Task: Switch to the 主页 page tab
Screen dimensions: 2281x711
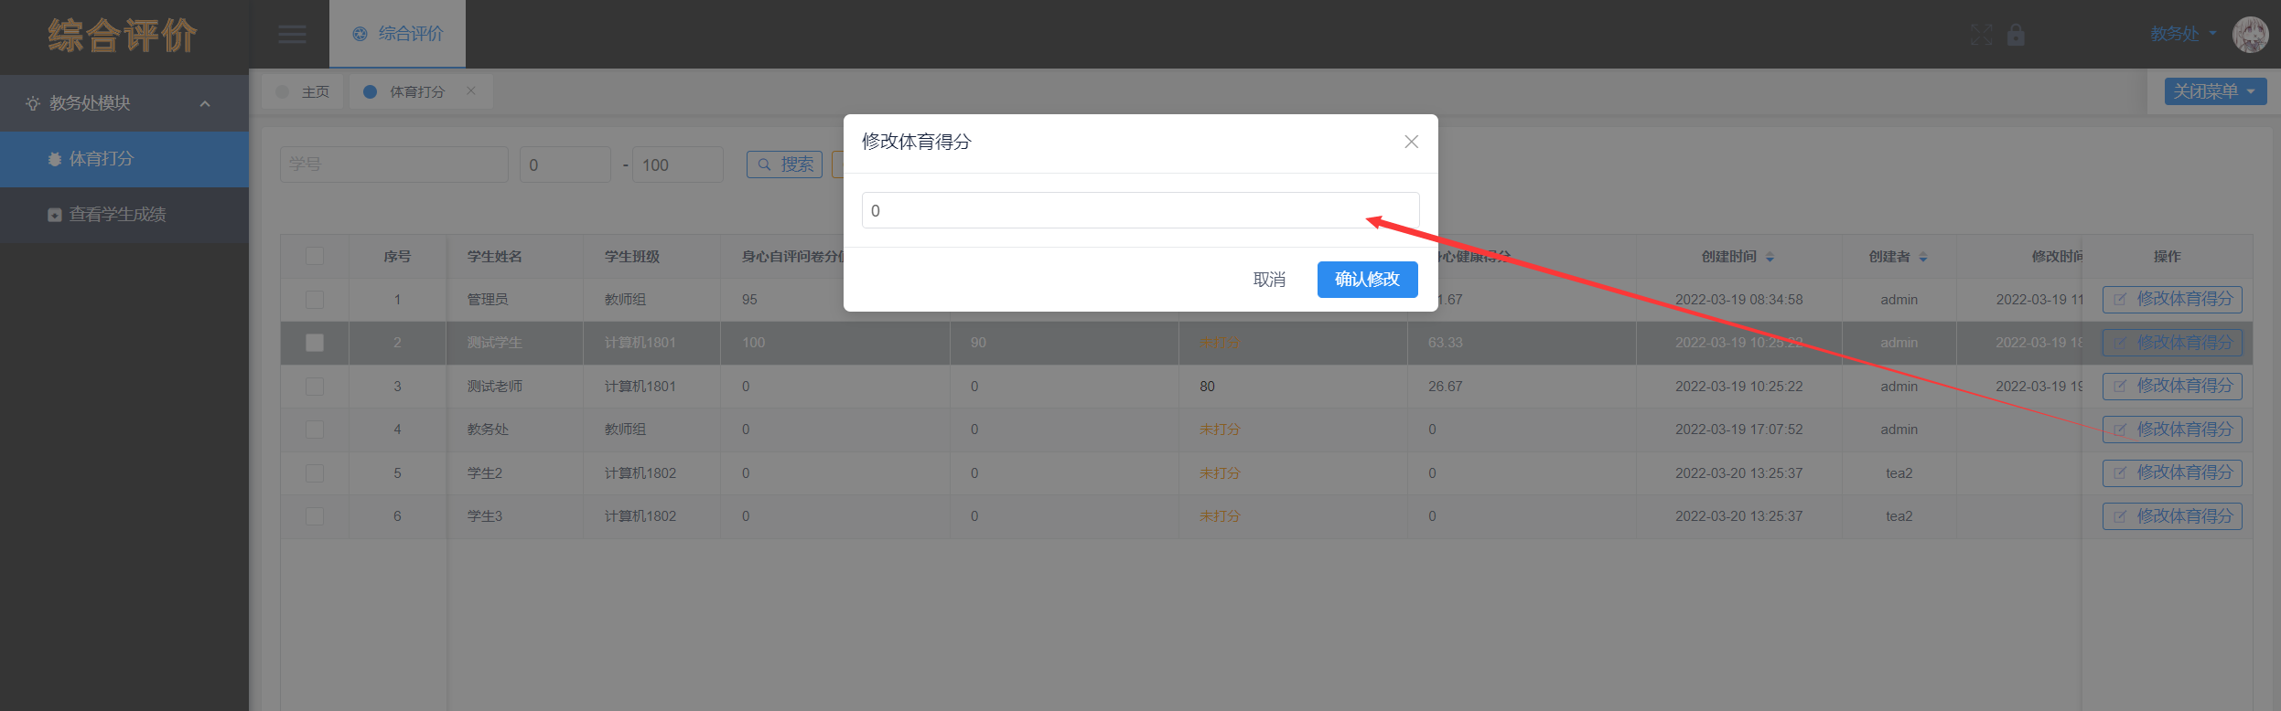Action: click(x=303, y=91)
